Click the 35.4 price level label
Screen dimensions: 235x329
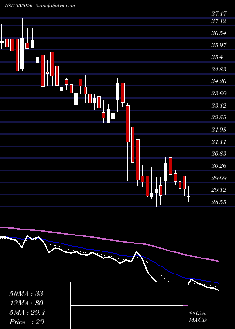pos(217,57)
